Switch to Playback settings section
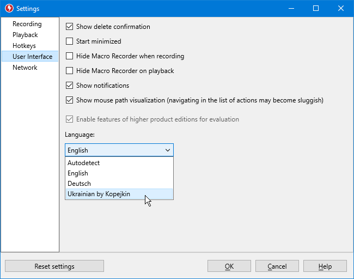The width and height of the screenshot is (354, 279). pos(25,35)
